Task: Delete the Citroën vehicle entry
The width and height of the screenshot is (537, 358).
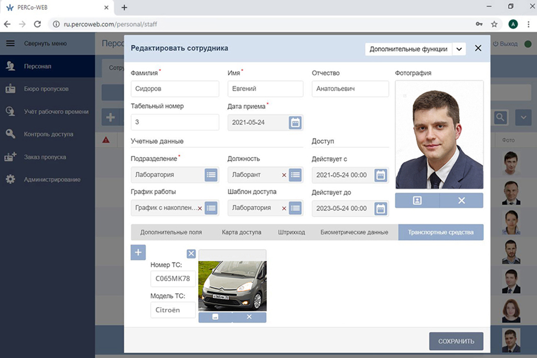Action: click(191, 254)
